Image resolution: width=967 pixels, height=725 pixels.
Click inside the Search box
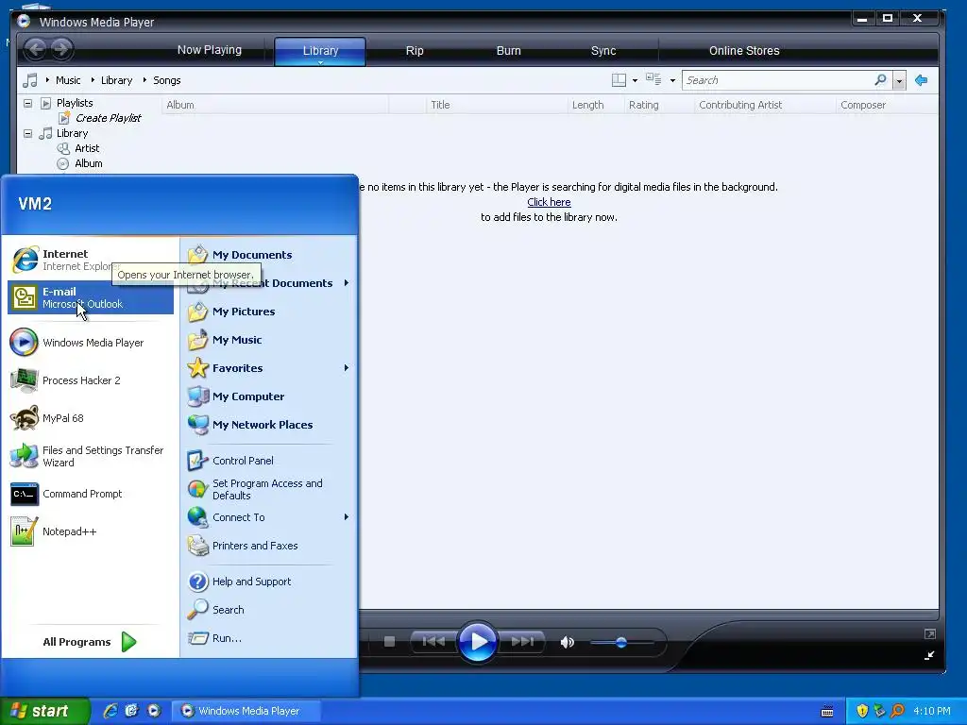[x=778, y=80]
